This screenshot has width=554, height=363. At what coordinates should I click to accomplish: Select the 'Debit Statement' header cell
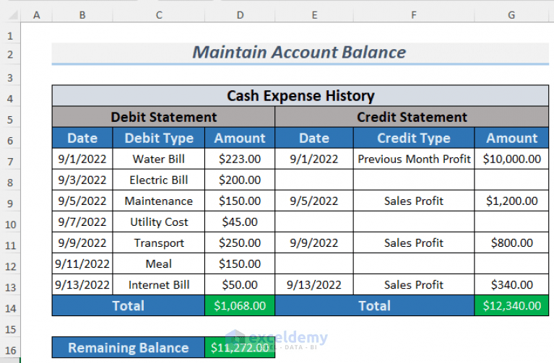[x=163, y=117]
